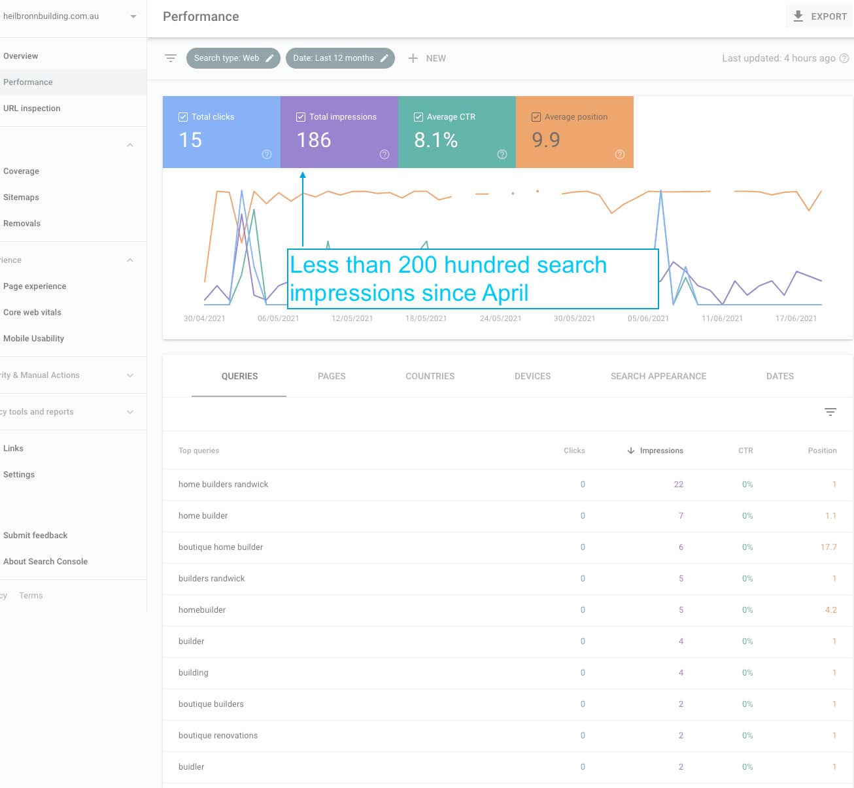Click the NEW filter button

pos(427,58)
